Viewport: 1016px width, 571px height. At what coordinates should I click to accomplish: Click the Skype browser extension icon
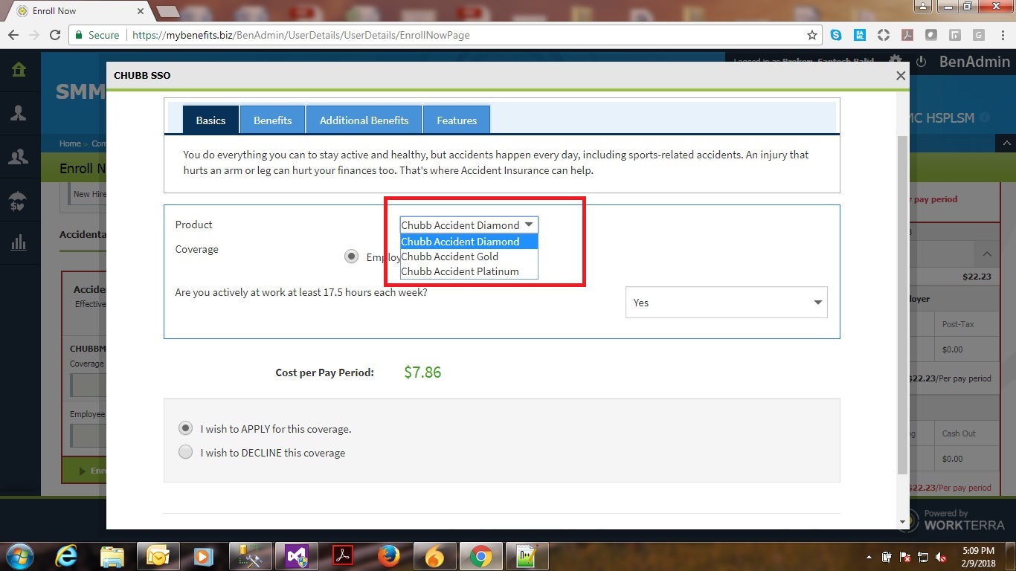[x=837, y=35]
